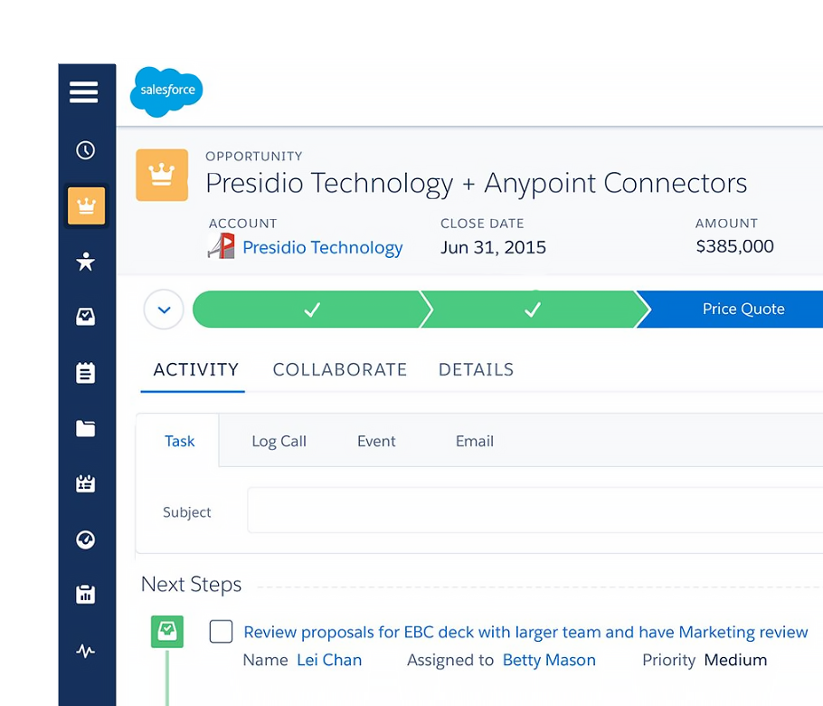Viewport: 823px width, 706px height.
Task: Open the Betty Mason assignee link
Action: click(x=549, y=660)
